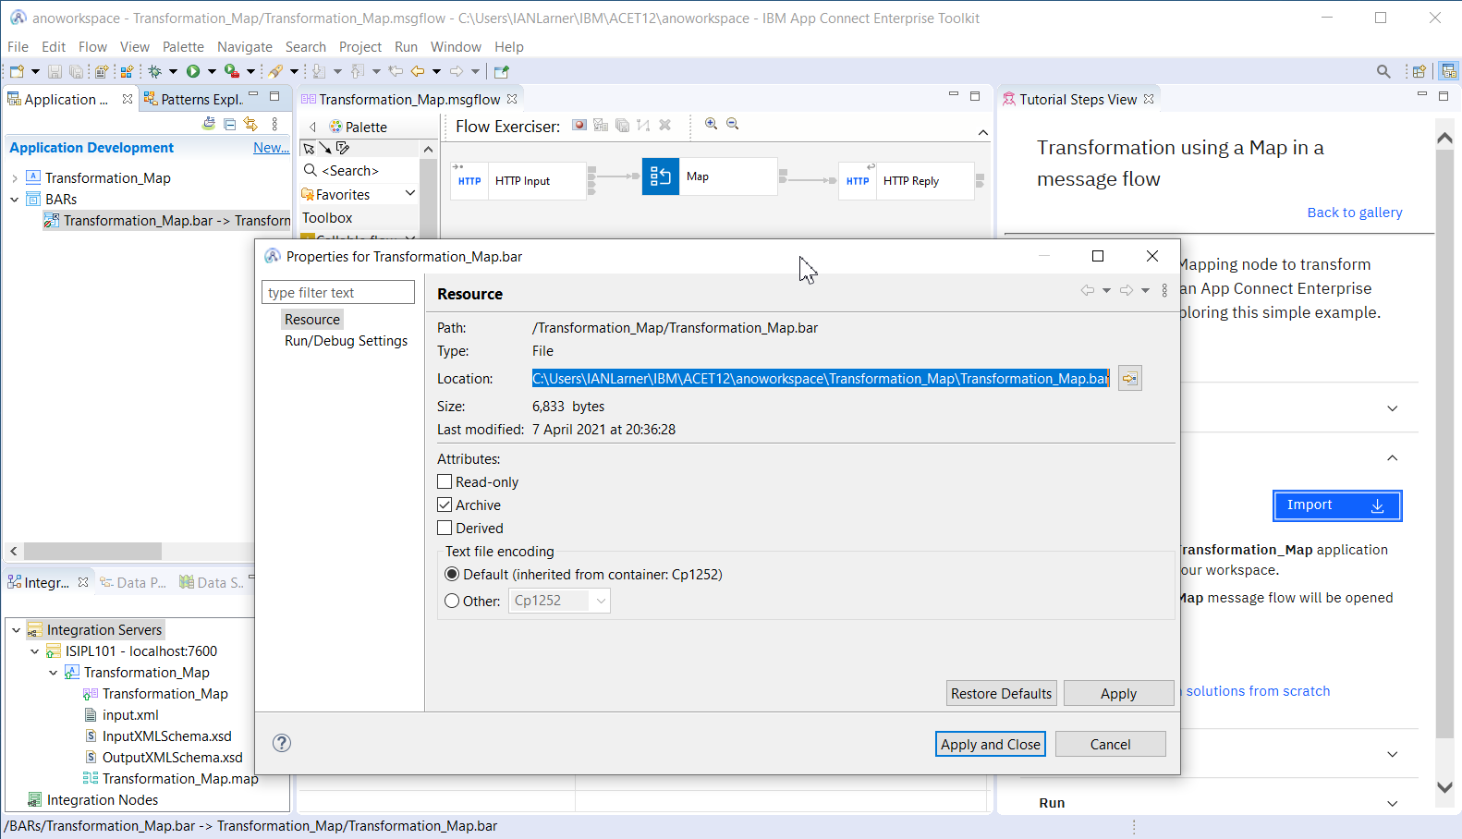The height and width of the screenshot is (839, 1462).
Task: Click the horizontal scrollbar in Application Development
Action: tap(92, 551)
